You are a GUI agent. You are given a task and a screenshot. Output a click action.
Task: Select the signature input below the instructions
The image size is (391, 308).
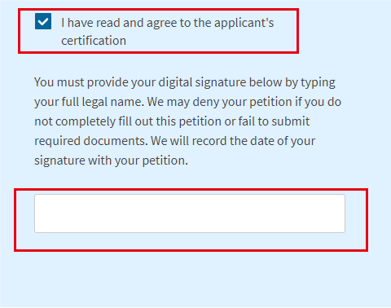pos(190,213)
